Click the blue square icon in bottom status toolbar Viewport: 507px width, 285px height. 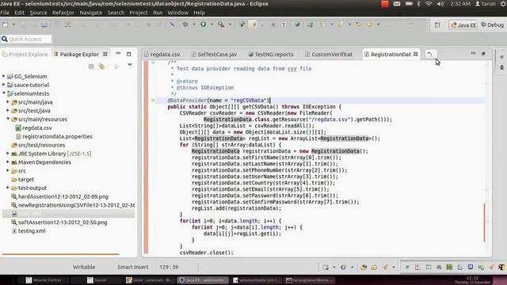tap(471, 268)
